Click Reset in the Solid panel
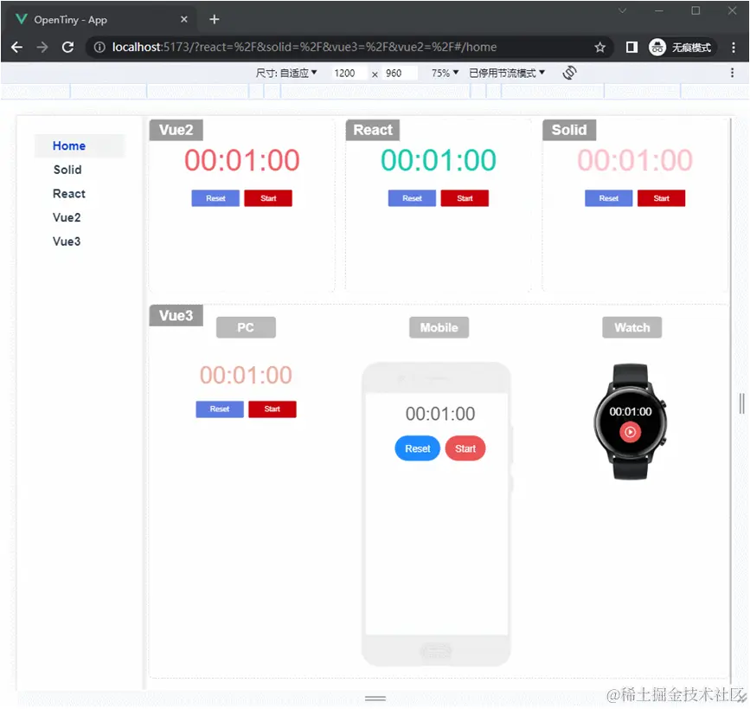The height and width of the screenshot is (709, 750). point(608,198)
